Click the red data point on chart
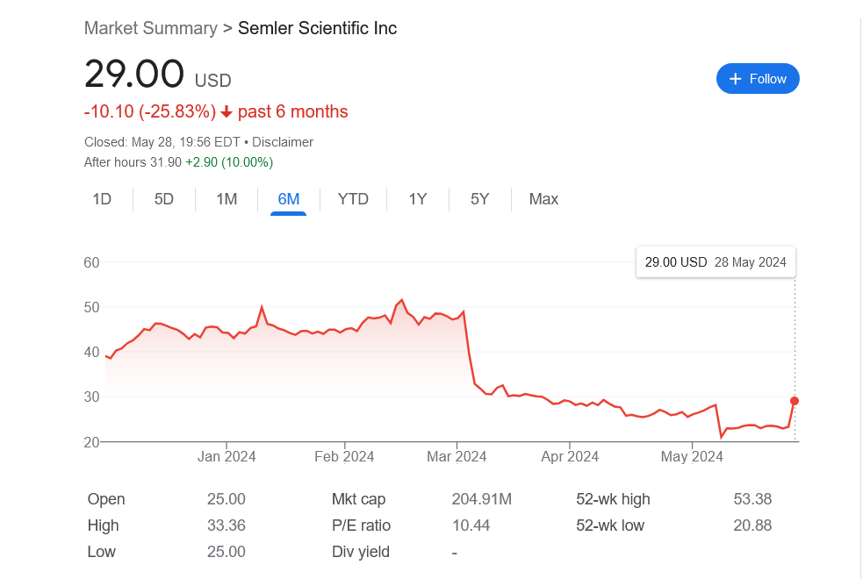 tap(795, 401)
